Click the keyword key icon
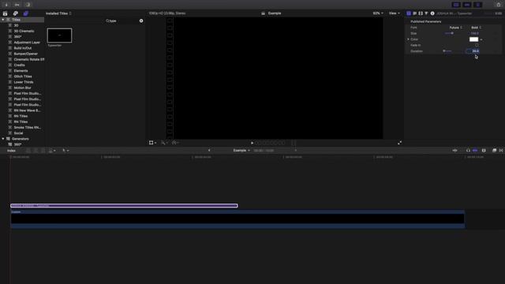 17,5
